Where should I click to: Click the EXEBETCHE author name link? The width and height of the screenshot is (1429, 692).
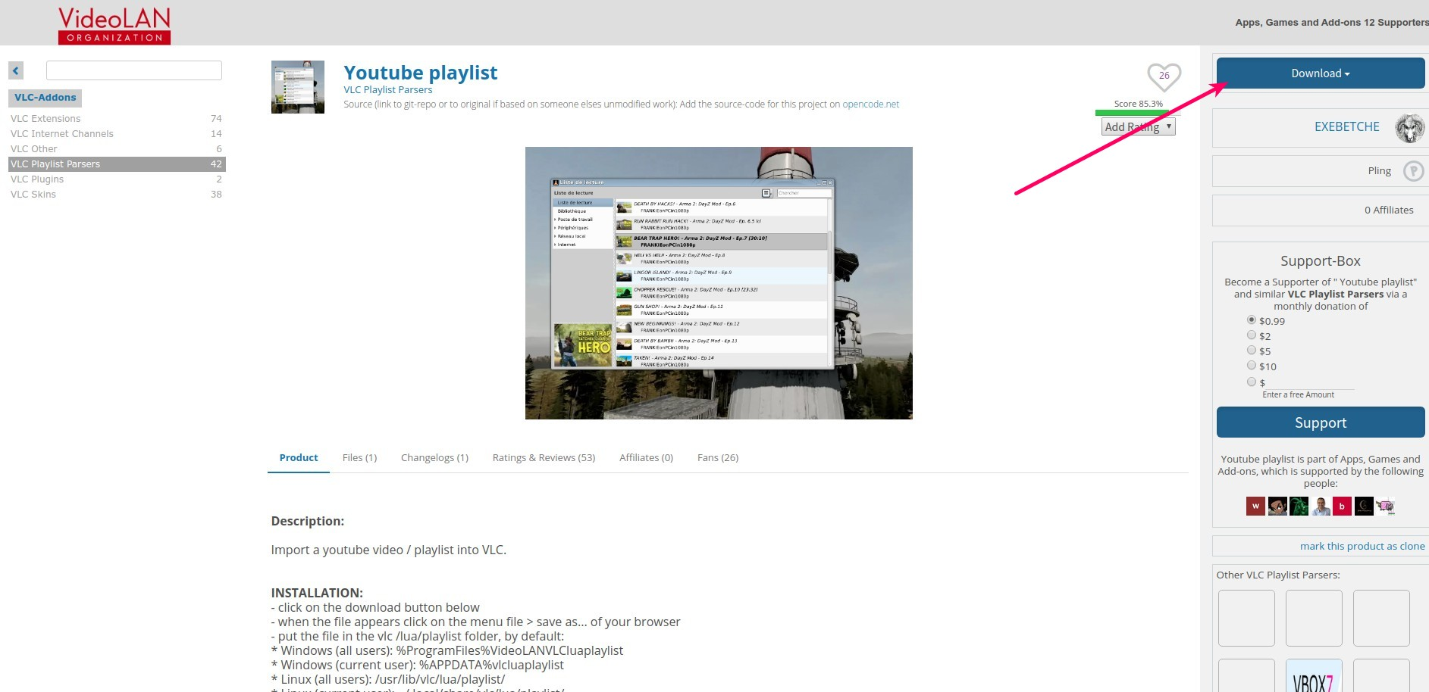(x=1346, y=126)
